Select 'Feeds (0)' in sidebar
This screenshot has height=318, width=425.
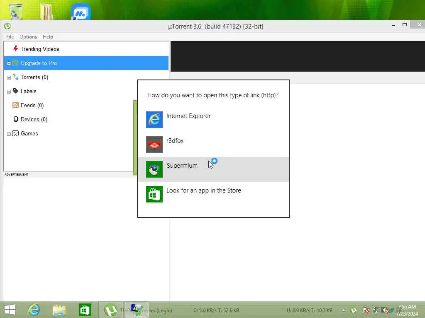(x=86, y=105)
